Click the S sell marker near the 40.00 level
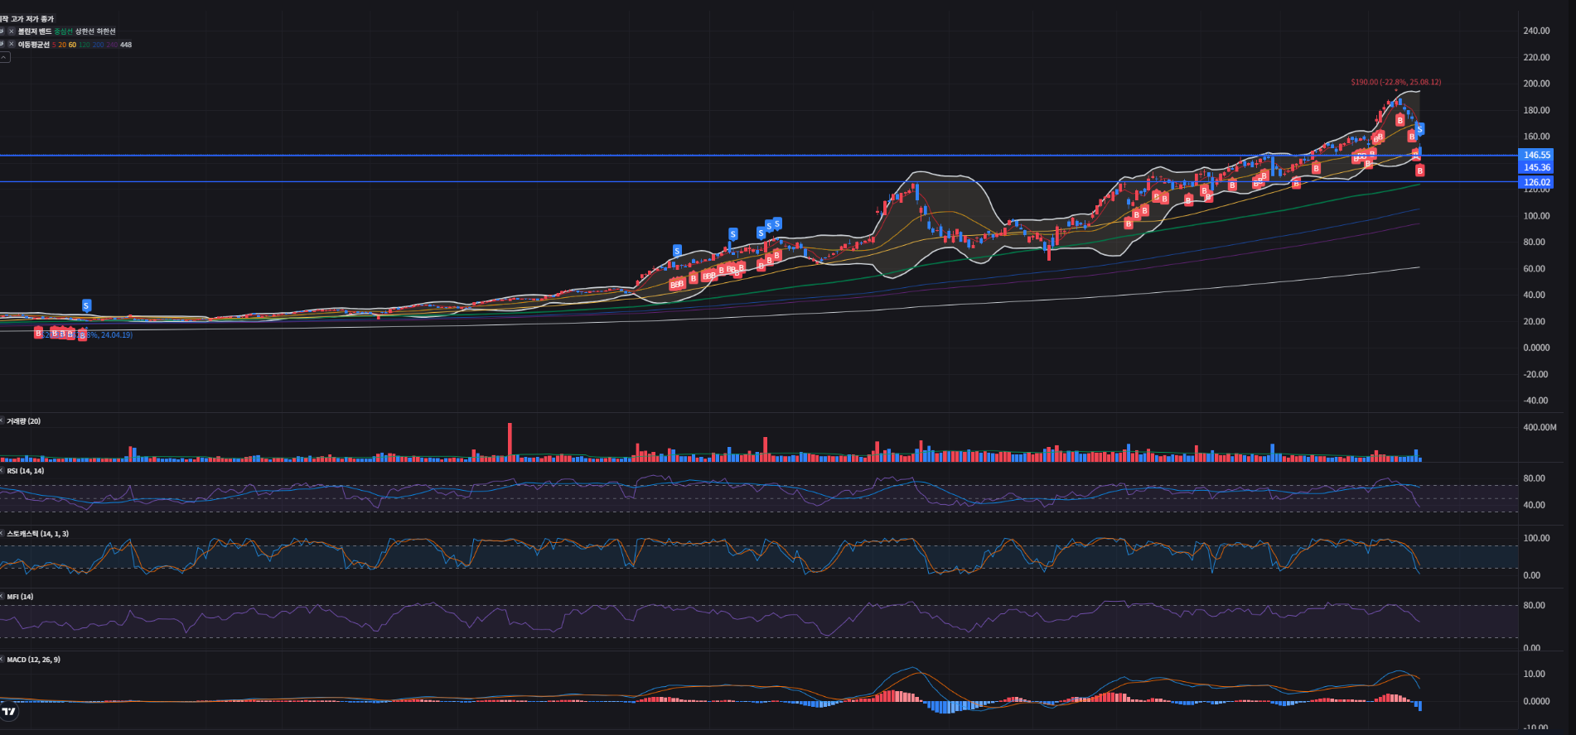This screenshot has height=735, width=1576. click(x=86, y=305)
